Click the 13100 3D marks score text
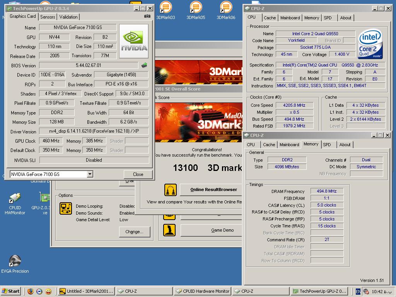Image resolution: width=396 pixels, height=297 pixels. (x=208, y=168)
